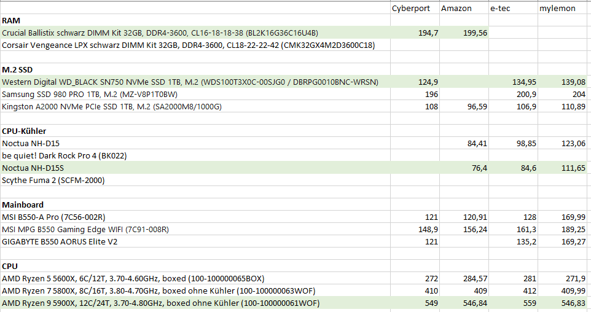
Task: Click the M.2 SSD section heading
Action: click(195, 70)
